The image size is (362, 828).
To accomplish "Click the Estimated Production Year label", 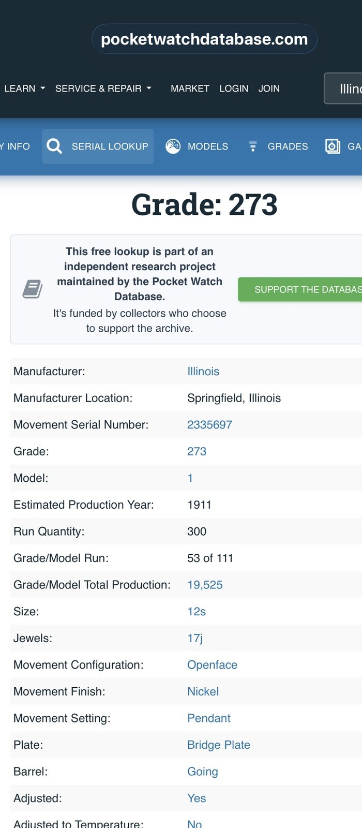I will pyautogui.click(x=84, y=505).
